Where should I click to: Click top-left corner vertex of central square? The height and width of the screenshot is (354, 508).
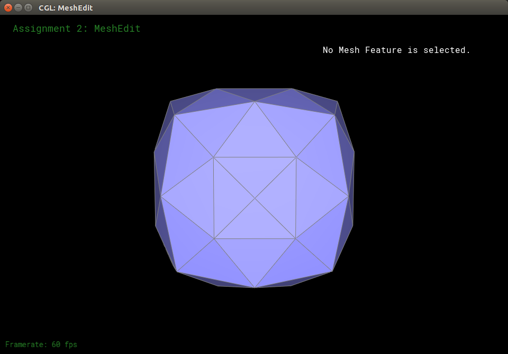tap(213, 157)
